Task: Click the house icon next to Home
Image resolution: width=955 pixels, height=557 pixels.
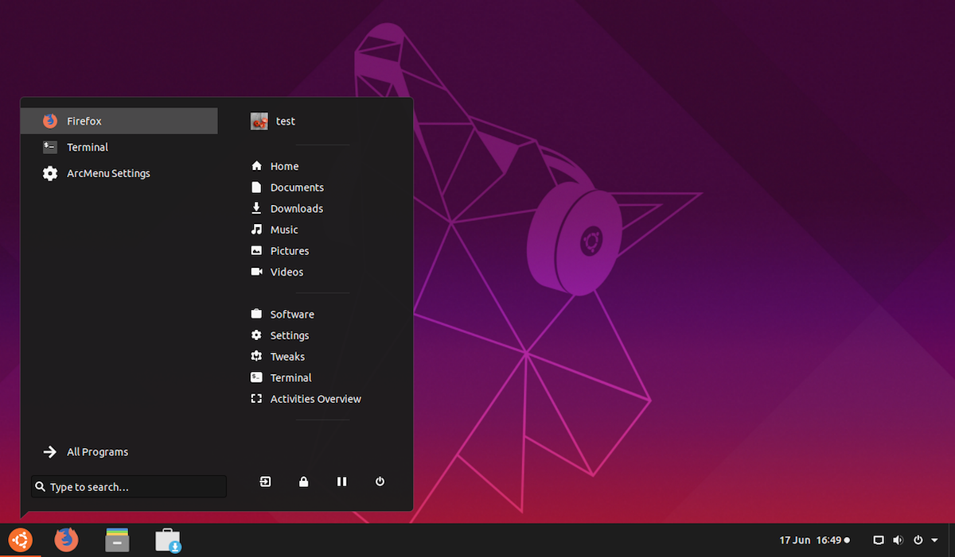Action: pyautogui.click(x=256, y=166)
